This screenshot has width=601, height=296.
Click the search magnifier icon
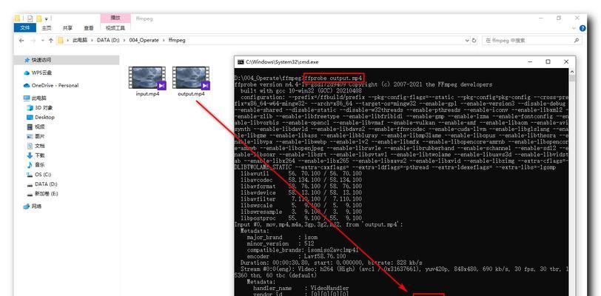tap(576, 40)
